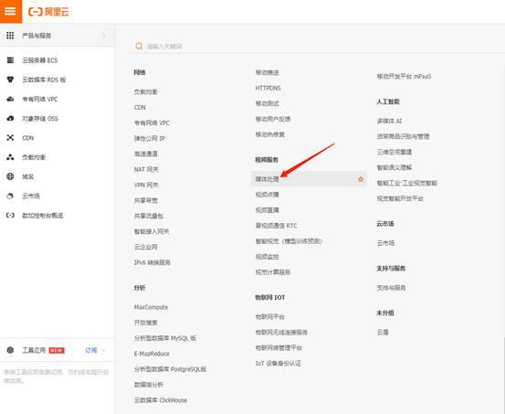Open 专有网络 VPC under 网络 category

tap(152, 122)
